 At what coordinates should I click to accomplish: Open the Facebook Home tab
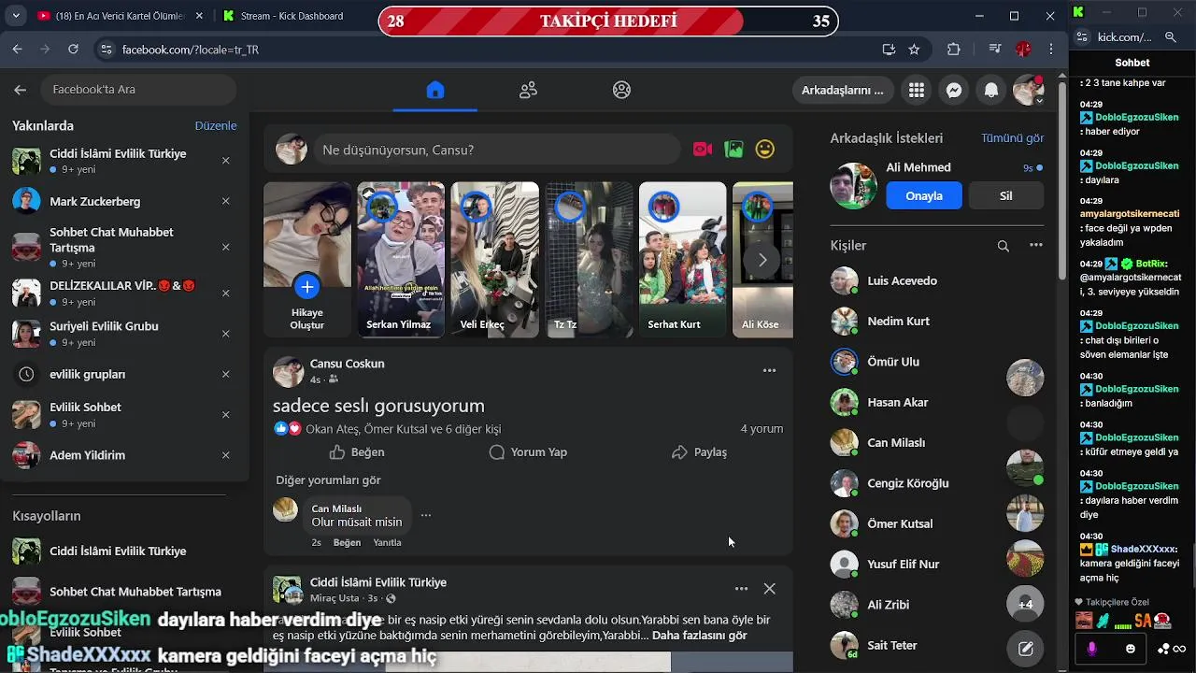point(434,90)
